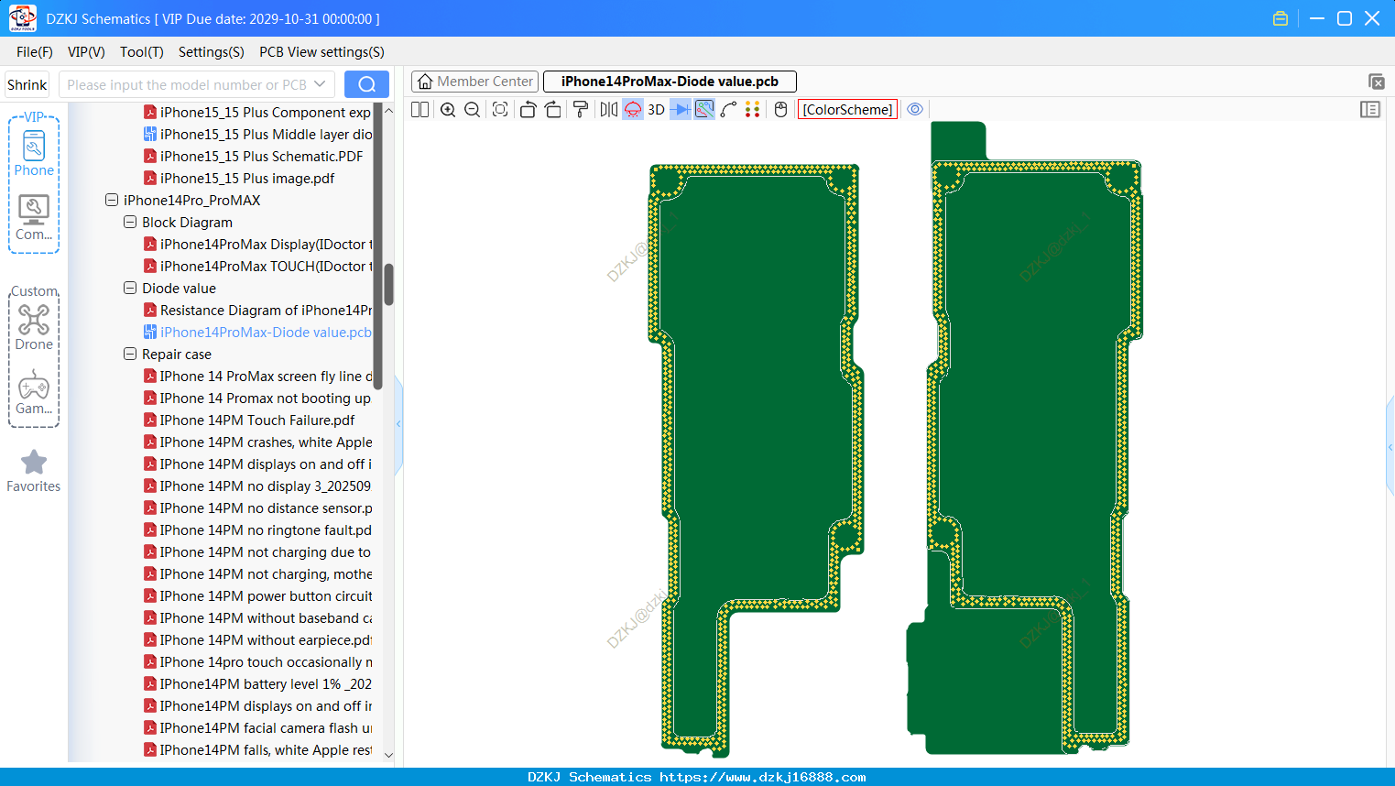1395x786 pixels.
Task: Open iPhone15_15 Plus image.pdf
Action: 246,178
